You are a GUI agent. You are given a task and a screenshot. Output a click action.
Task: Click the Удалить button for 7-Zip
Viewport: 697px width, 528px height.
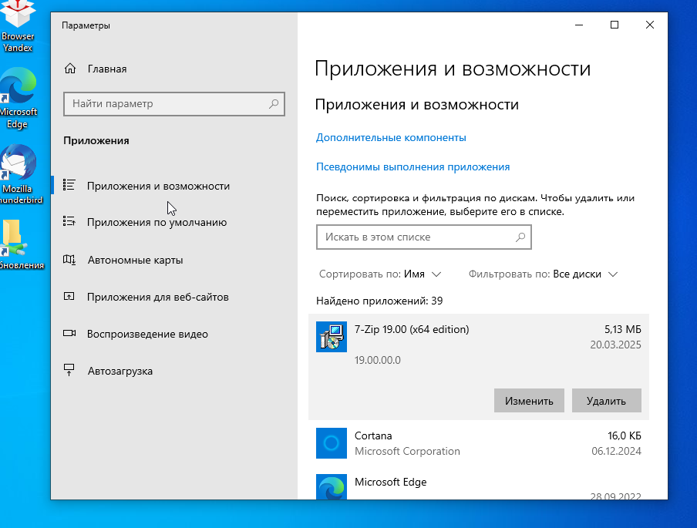[606, 401]
